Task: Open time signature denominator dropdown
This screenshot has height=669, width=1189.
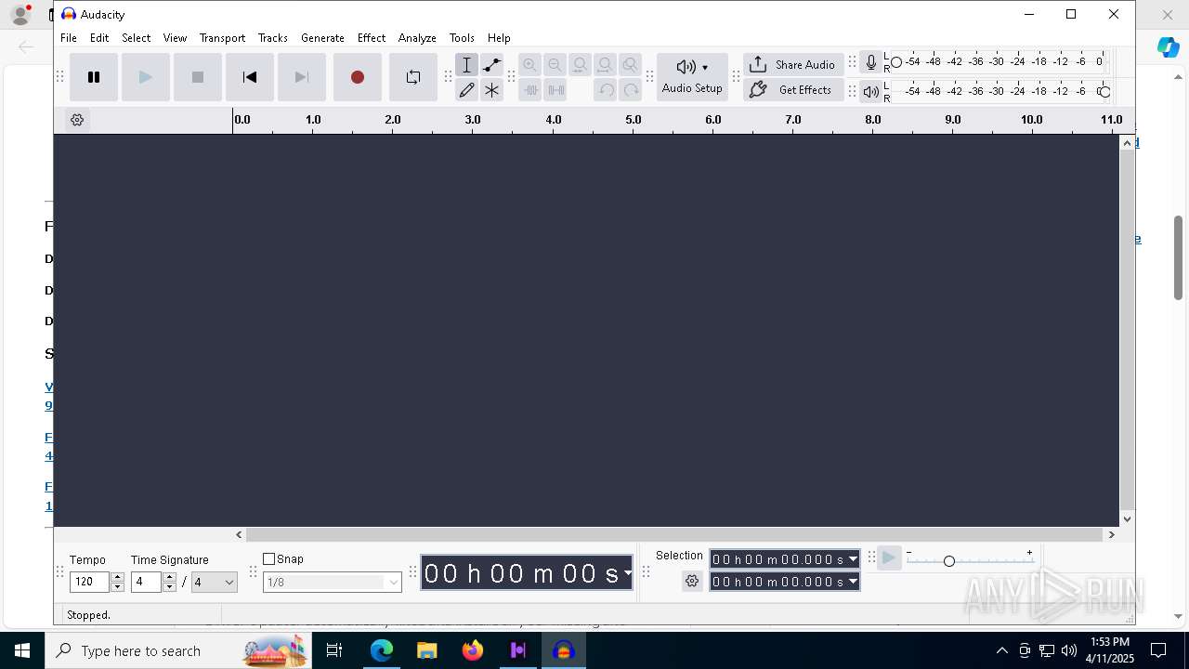Action: tap(215, 582)
